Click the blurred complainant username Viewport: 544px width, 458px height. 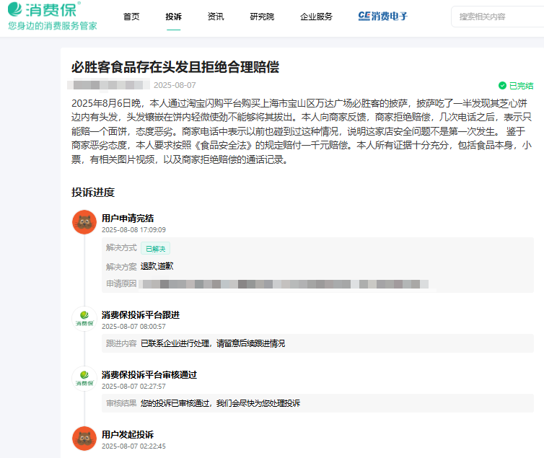pyautogui.click(x=108, y=85)
